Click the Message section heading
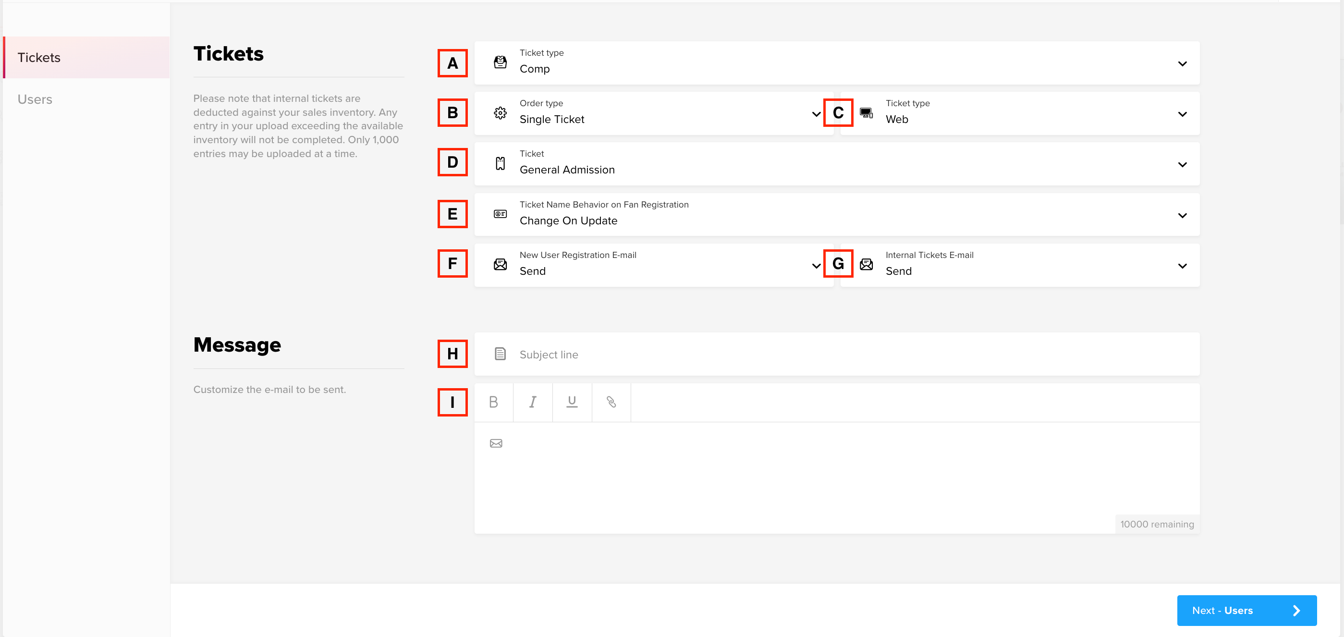The height and width of the screenshot is (637, 1344). (x=237, y=345)
